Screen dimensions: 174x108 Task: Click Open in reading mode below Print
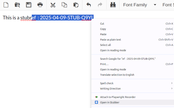point(133,69)
